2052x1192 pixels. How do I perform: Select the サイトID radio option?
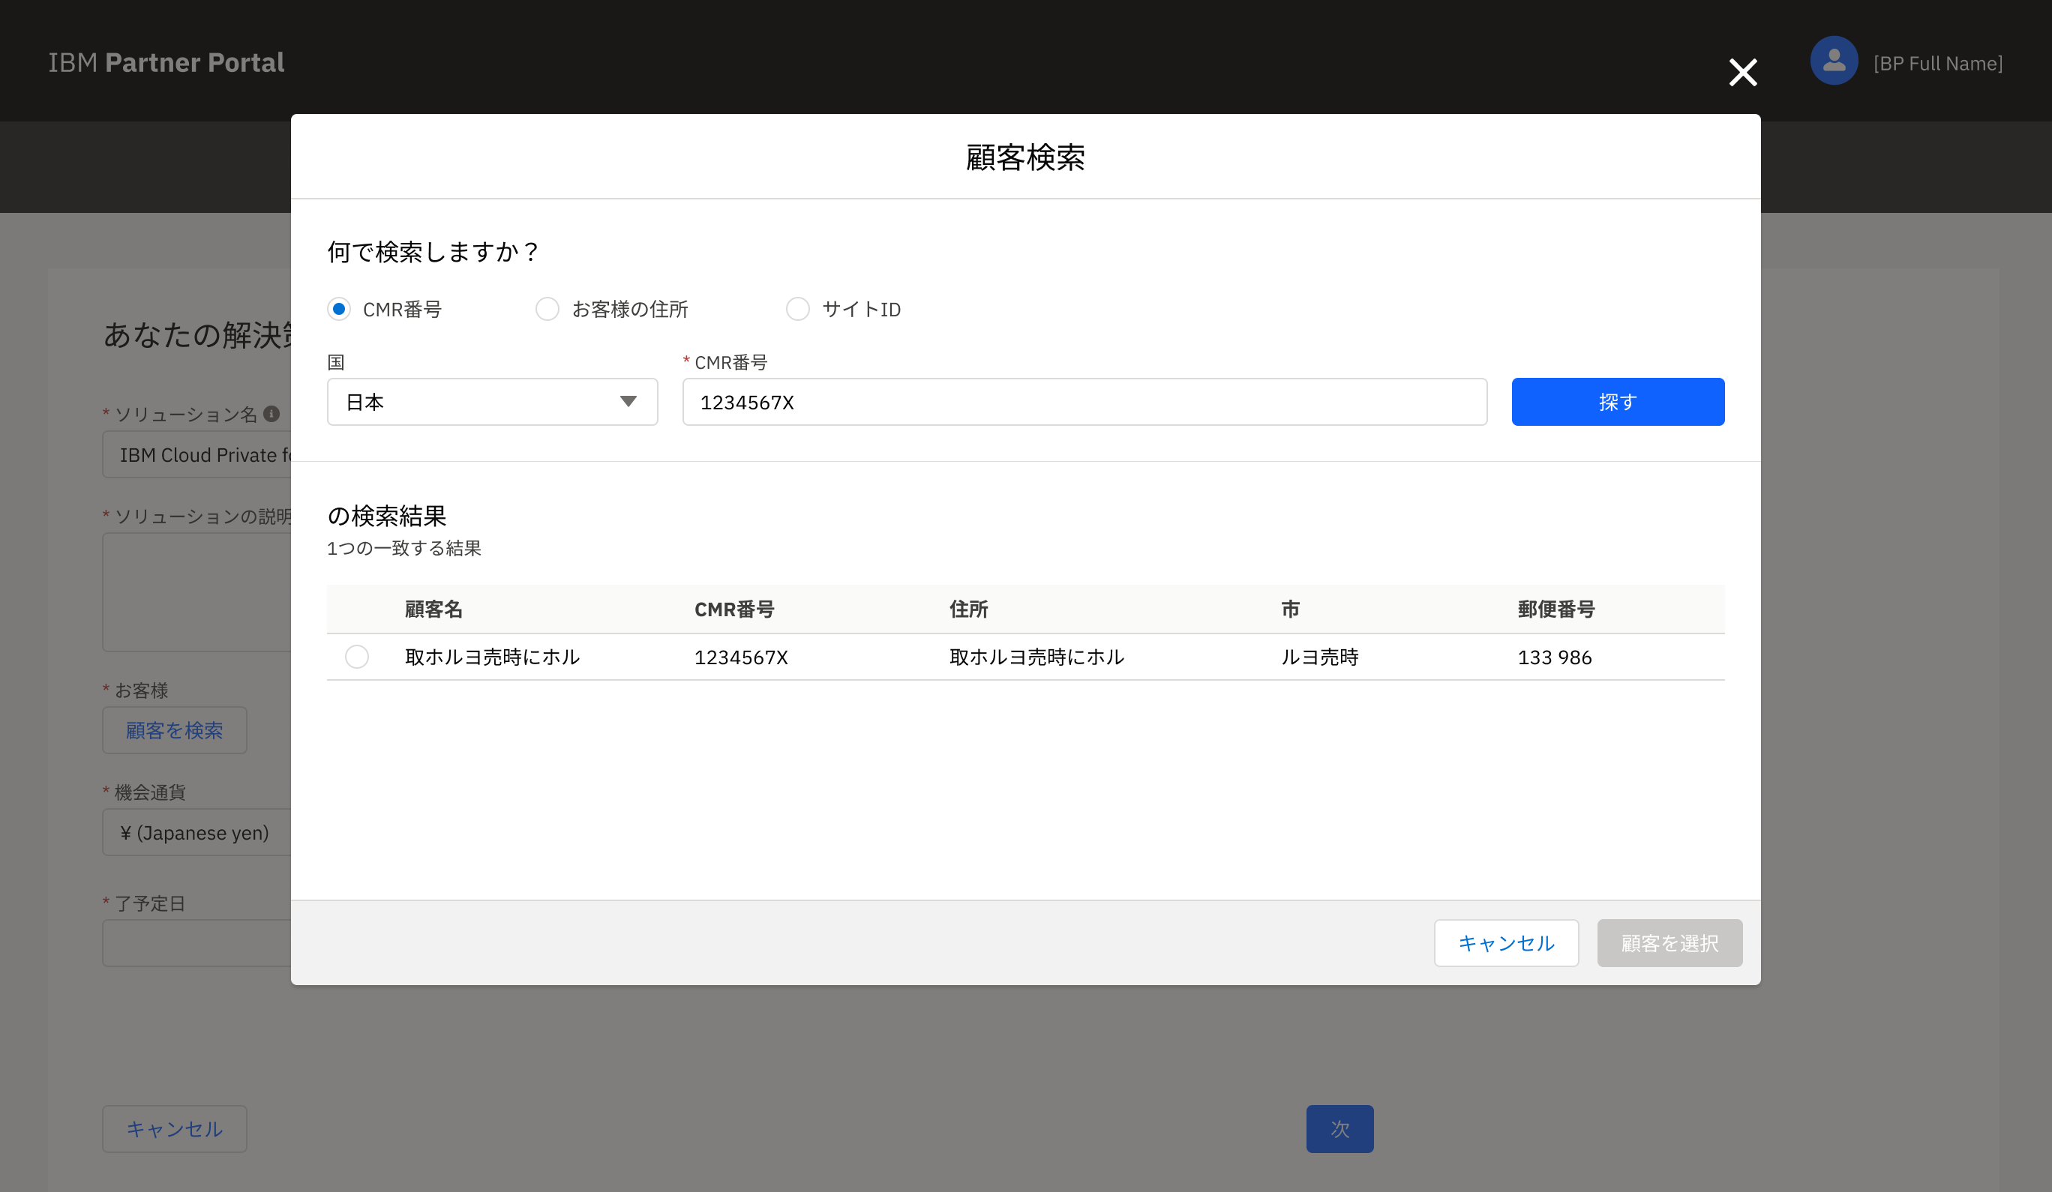point(798,310)
